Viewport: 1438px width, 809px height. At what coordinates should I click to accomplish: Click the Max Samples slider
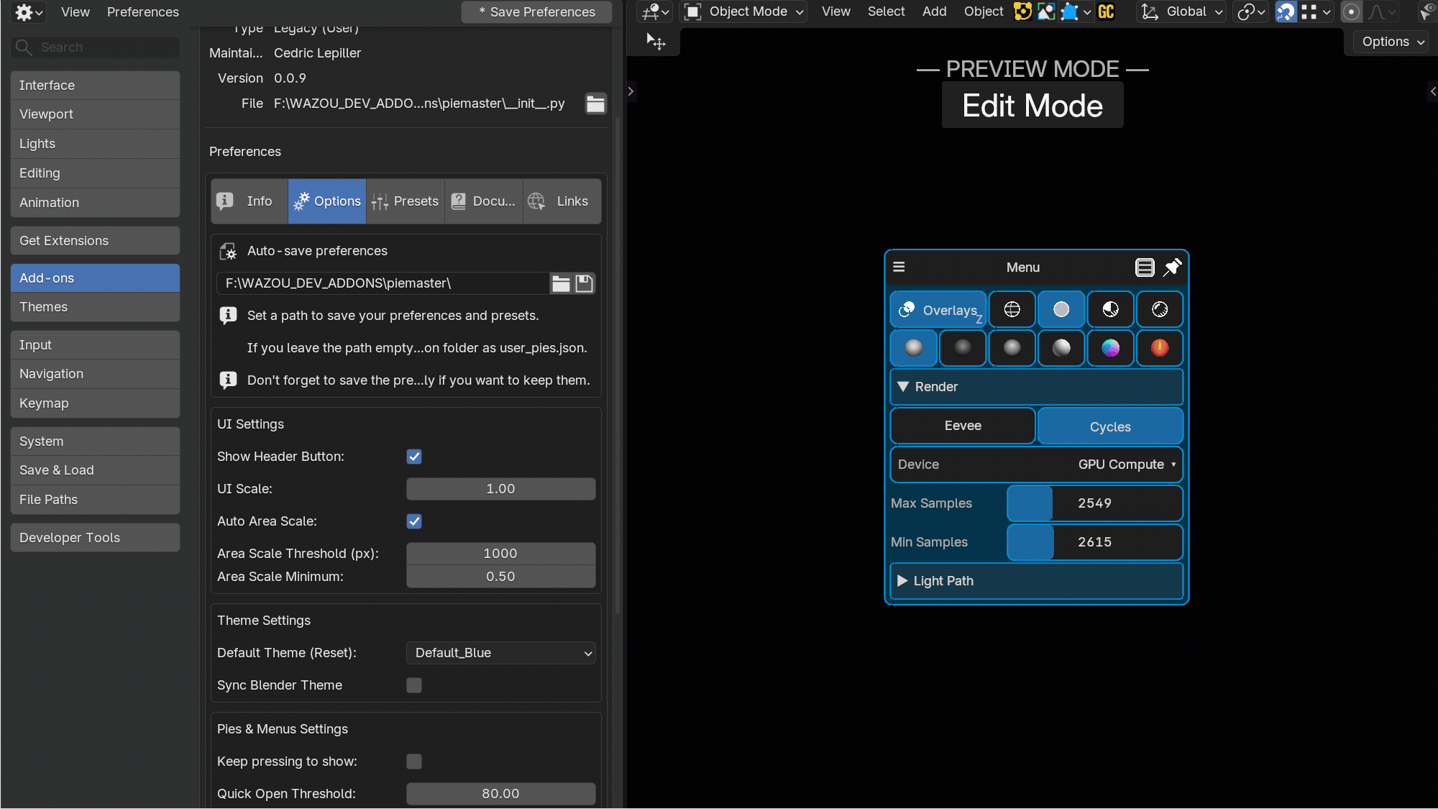[x=1094, y=503]
